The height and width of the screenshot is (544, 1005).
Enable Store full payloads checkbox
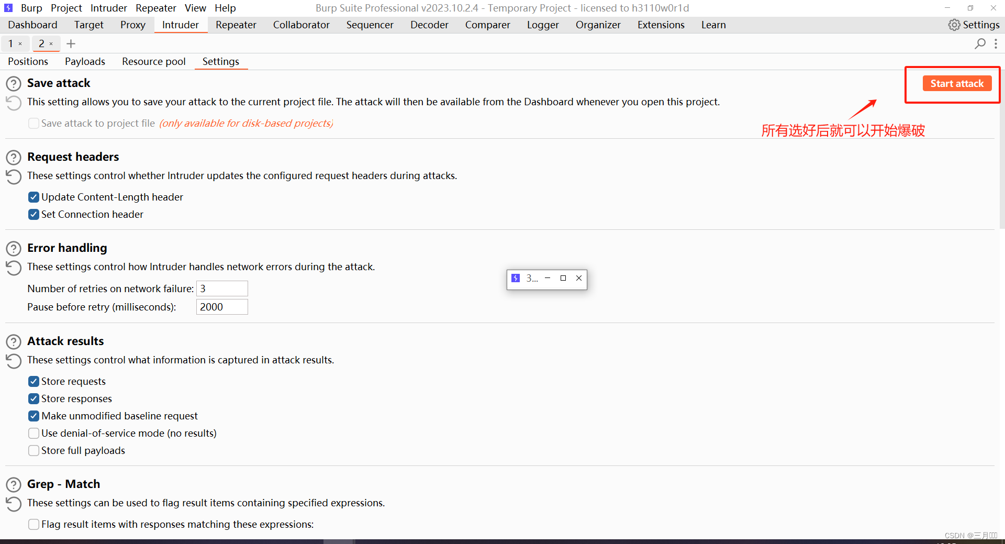[x=33, y=450]
